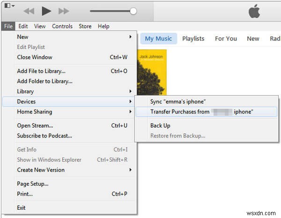Choose Back Up in Devices submenu

click(207, 126)
